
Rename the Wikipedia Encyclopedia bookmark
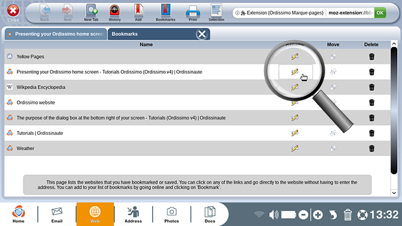click(295, 87)
